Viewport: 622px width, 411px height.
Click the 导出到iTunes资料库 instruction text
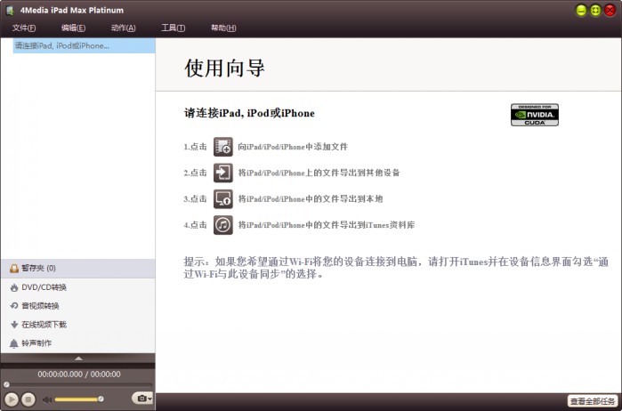[326, 225]
